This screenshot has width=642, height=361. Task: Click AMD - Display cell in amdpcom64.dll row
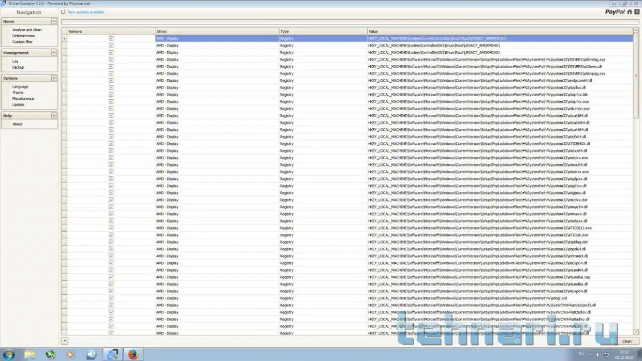coord(217,80)
